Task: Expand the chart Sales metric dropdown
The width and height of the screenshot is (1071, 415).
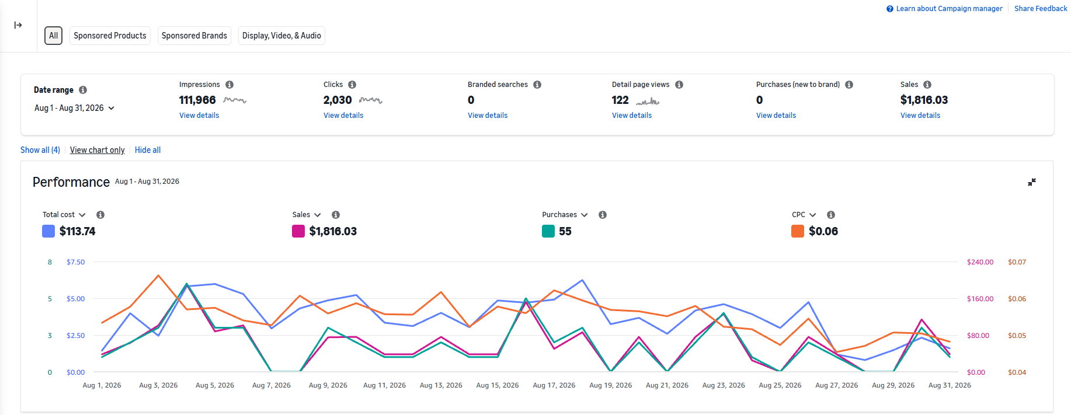Action: (307, 215)
